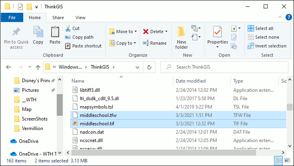Open the File menu tab

(x=12, y=18)
